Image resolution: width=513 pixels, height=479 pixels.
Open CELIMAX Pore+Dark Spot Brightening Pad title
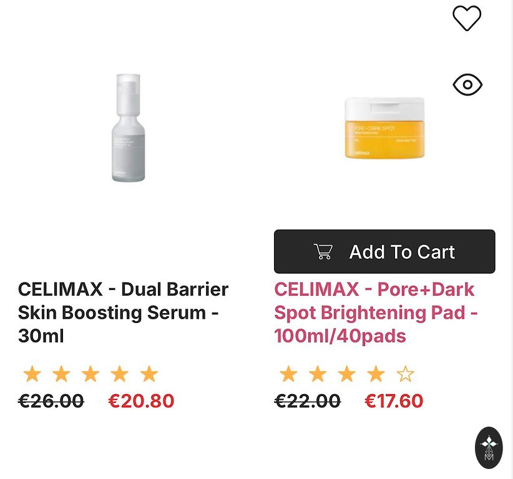point(375,312)
